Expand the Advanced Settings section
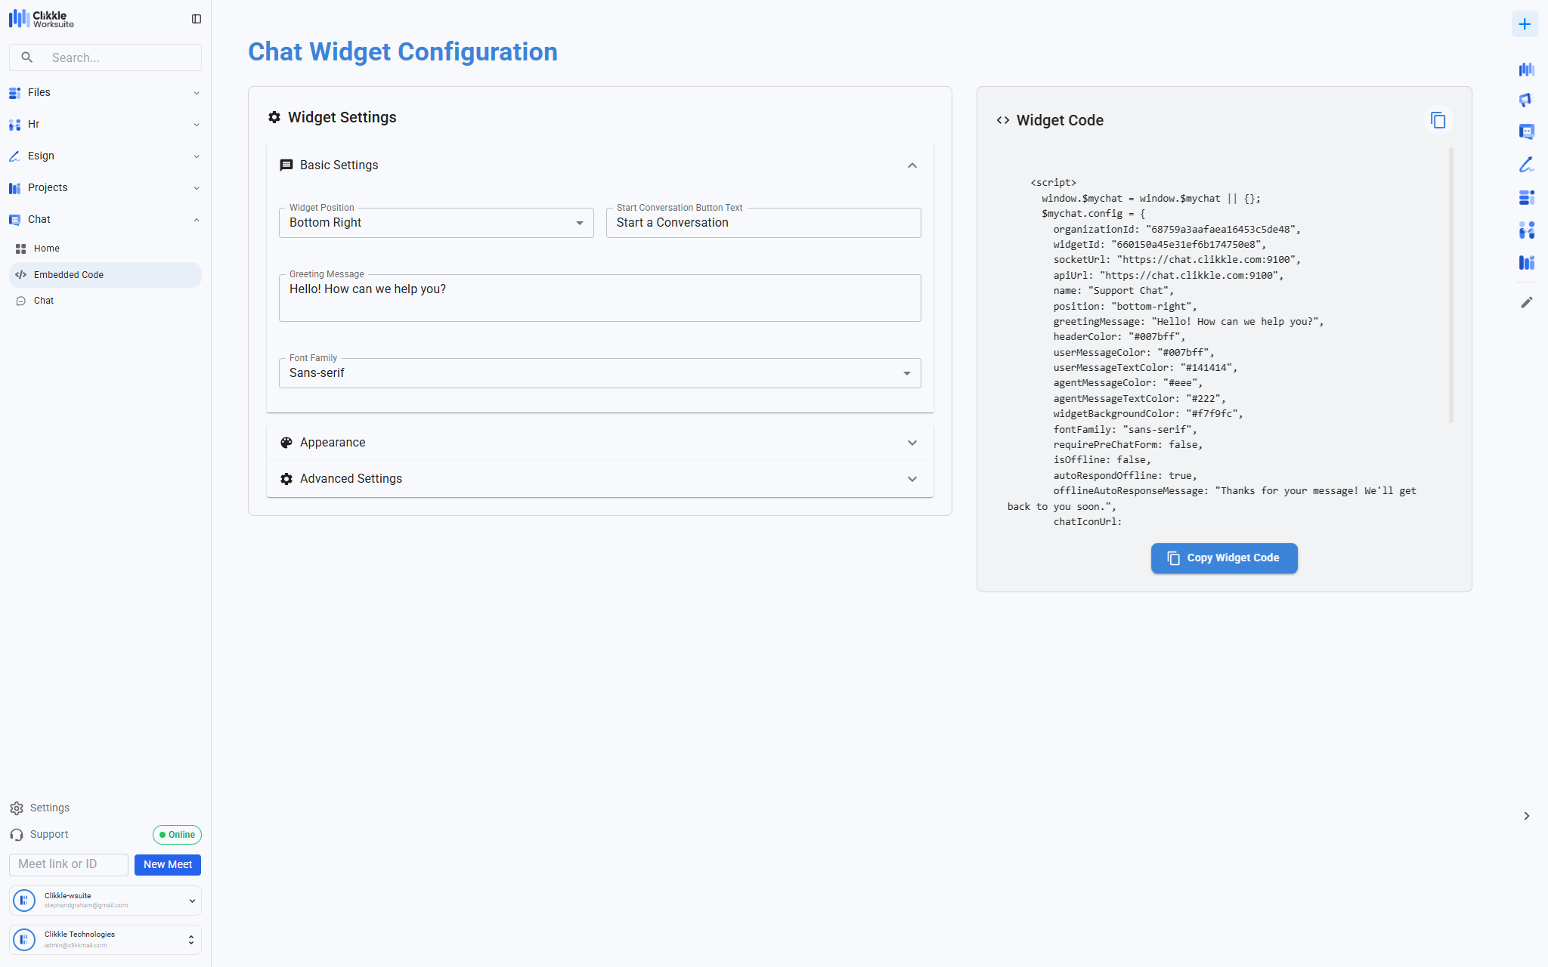 click(x=912, y=479)
